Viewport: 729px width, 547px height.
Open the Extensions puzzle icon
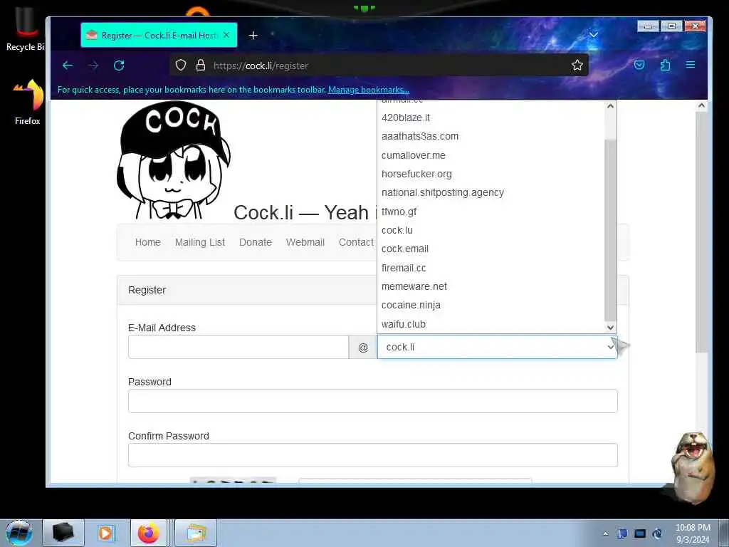666,65
